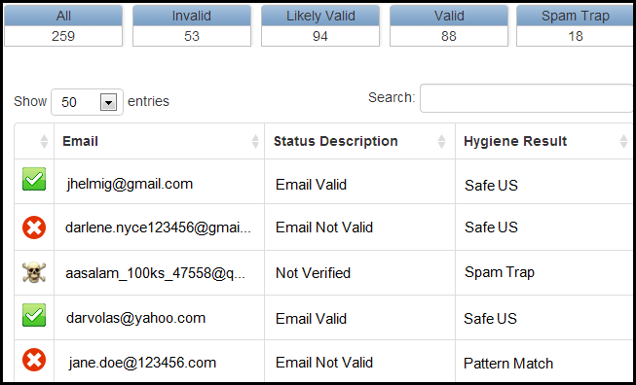
Task: Click red X icon beside jane.doe@123456.com
Action: point(34,360)
